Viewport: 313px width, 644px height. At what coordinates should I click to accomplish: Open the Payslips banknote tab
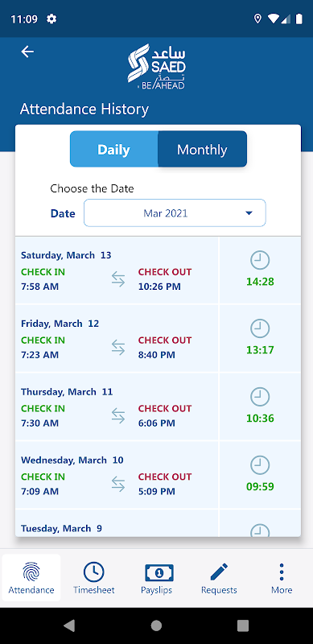pyautogui.click(x=156, y=578)
